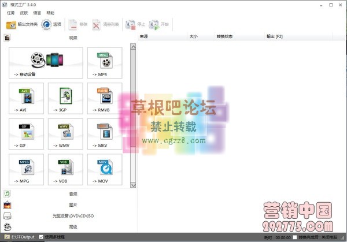Click the Format Factory title bar icon

(5, 5)
